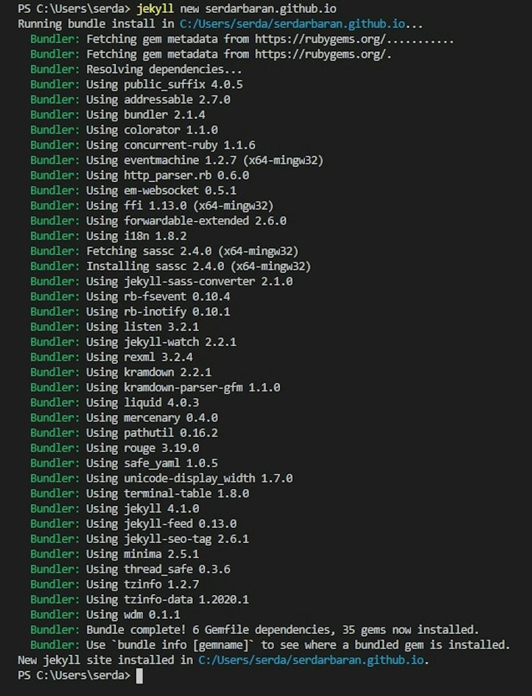Click the 'jekyll' command word

[x=155, y=8]
